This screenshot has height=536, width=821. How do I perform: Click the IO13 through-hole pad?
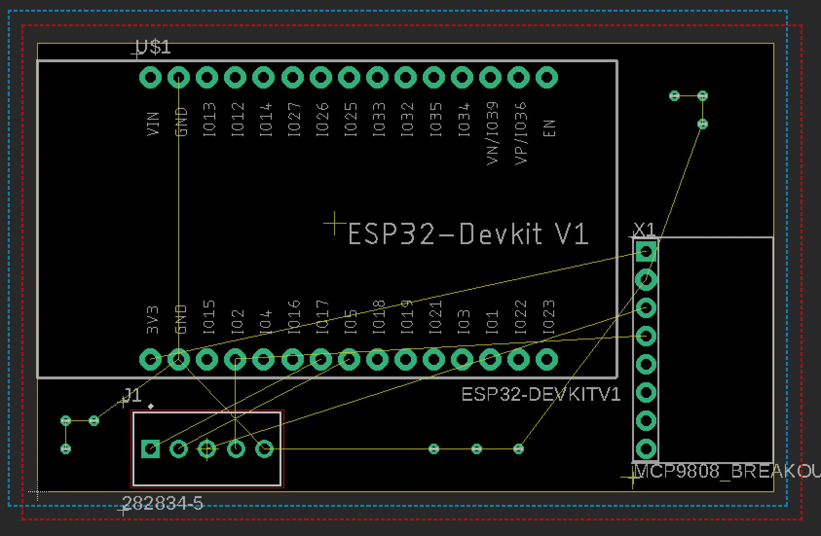(207, 77)
